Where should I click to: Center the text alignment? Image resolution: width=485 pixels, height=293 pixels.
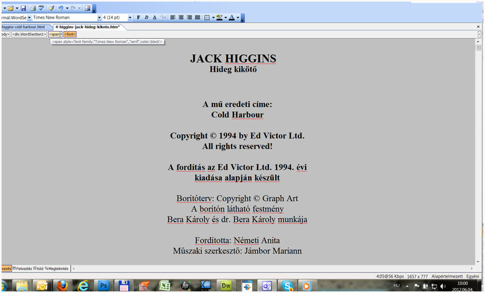(x=181, y=18)
